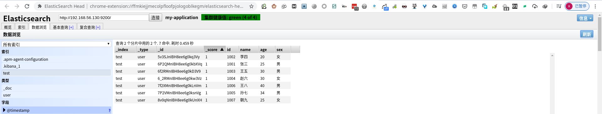Reload the page with the refresh icon
Viewport: 602px width, 114px height.
(x=27, y=6)
